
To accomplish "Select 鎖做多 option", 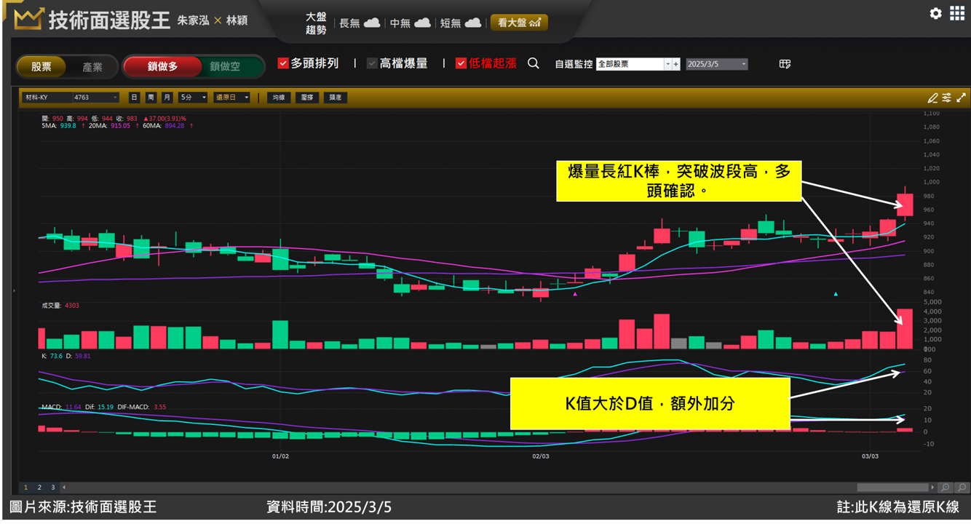I will [x=162, y=67].
